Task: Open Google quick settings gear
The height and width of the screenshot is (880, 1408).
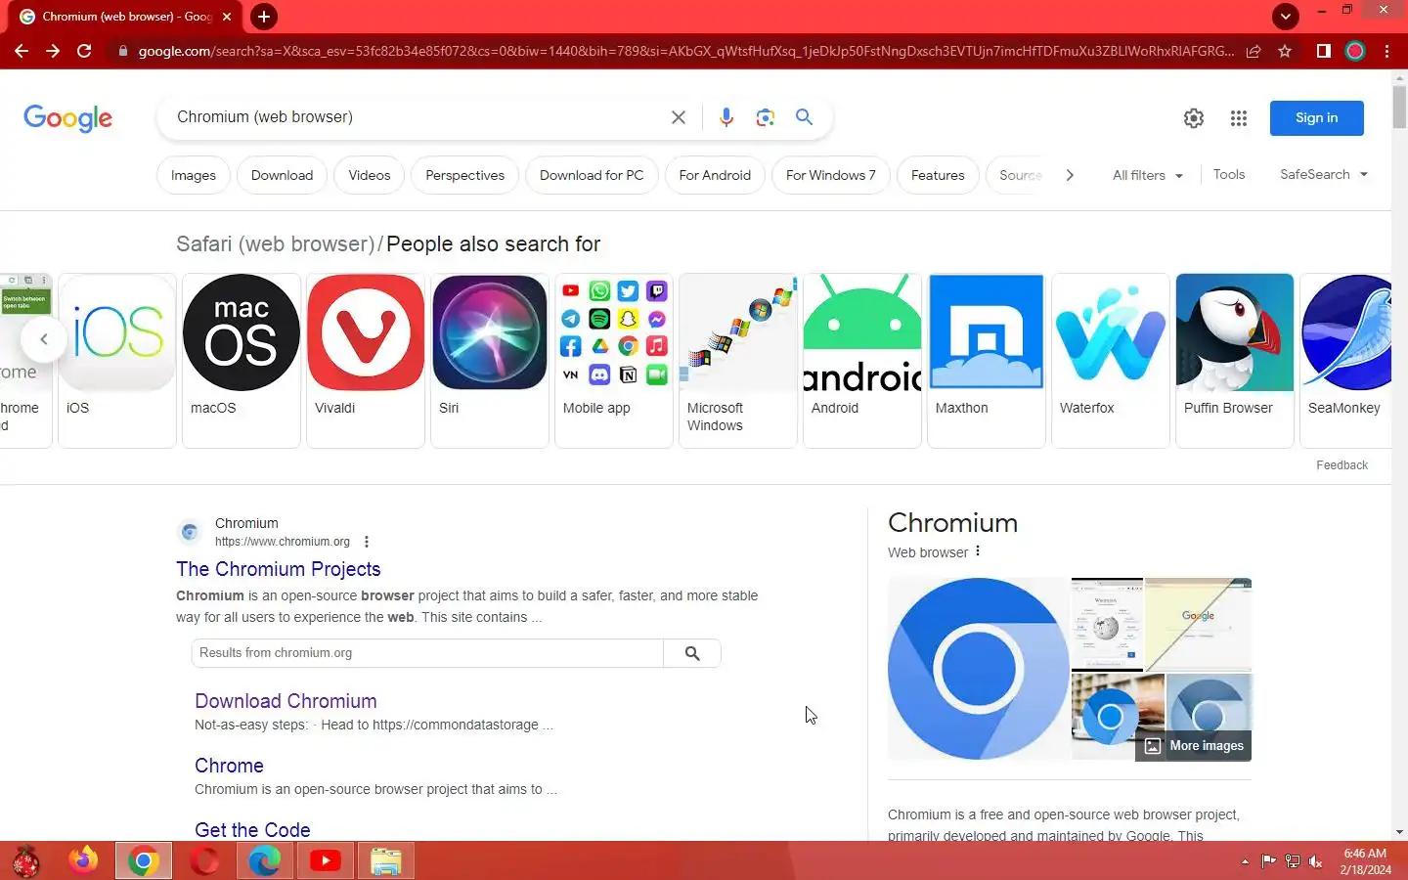Action: coord(1194,118)
